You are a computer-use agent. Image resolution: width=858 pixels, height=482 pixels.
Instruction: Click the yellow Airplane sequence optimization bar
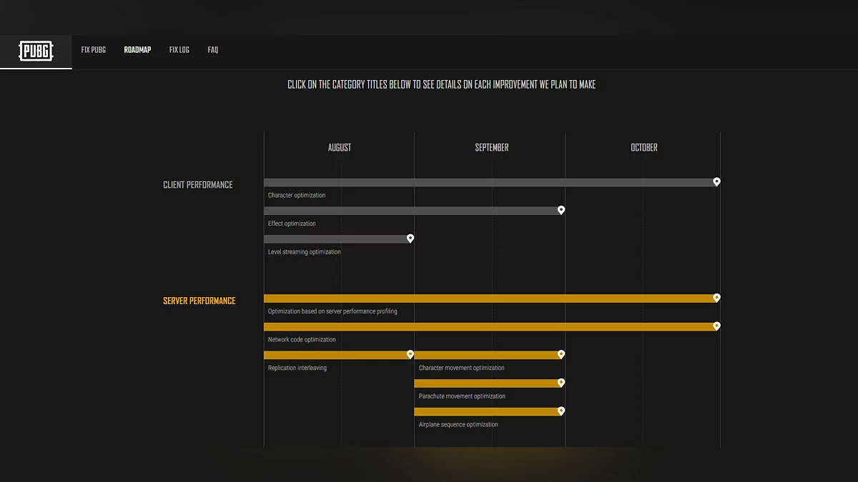click(488, 412)
